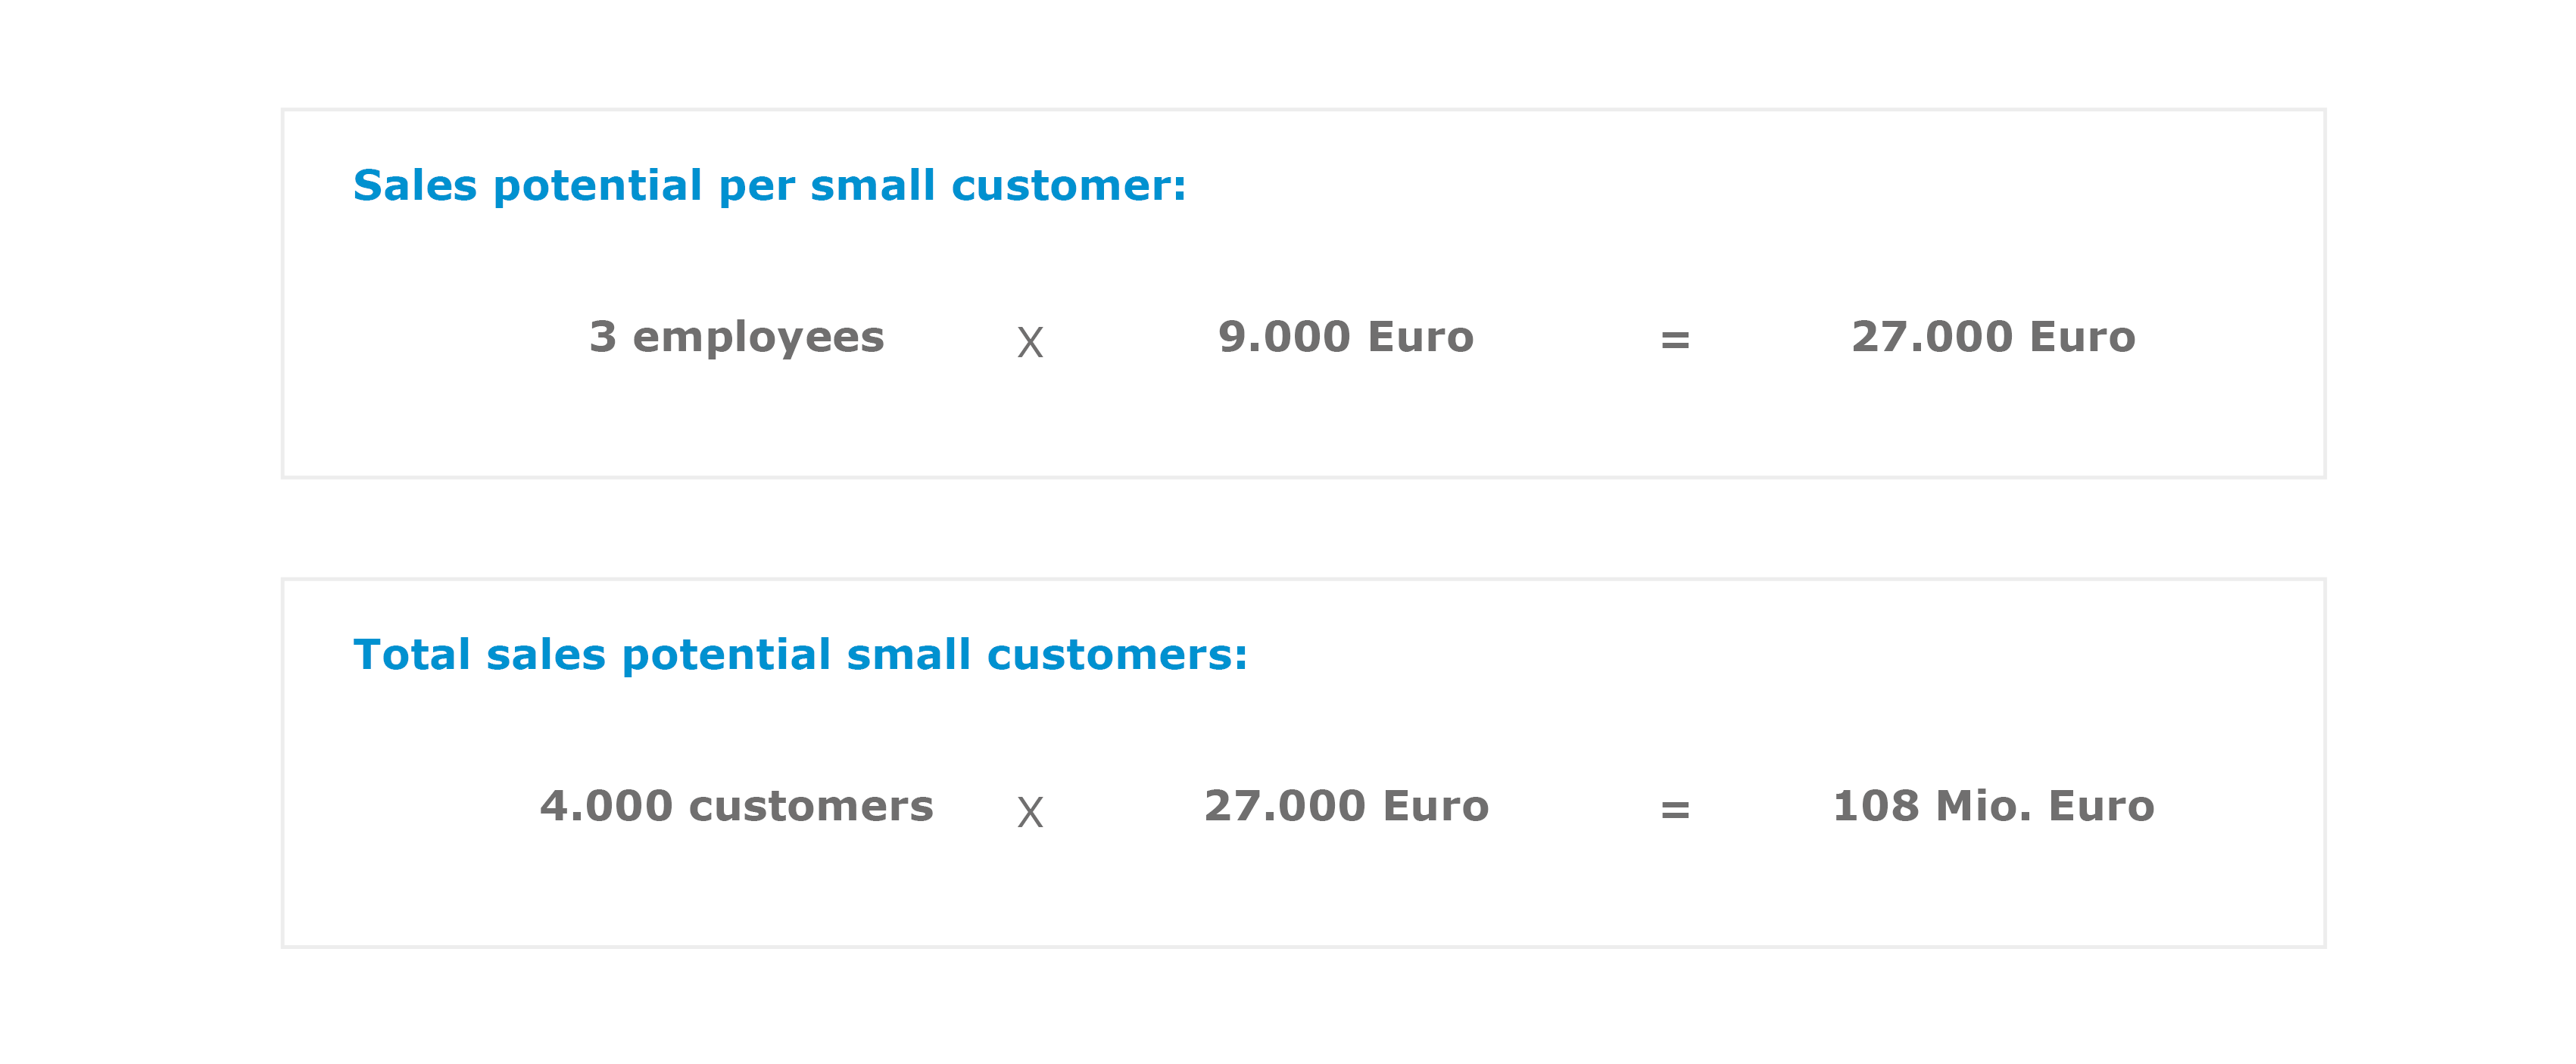Click the word 'customers:' ending the second heading
2576x1064 pixels.
[1117, 655]
